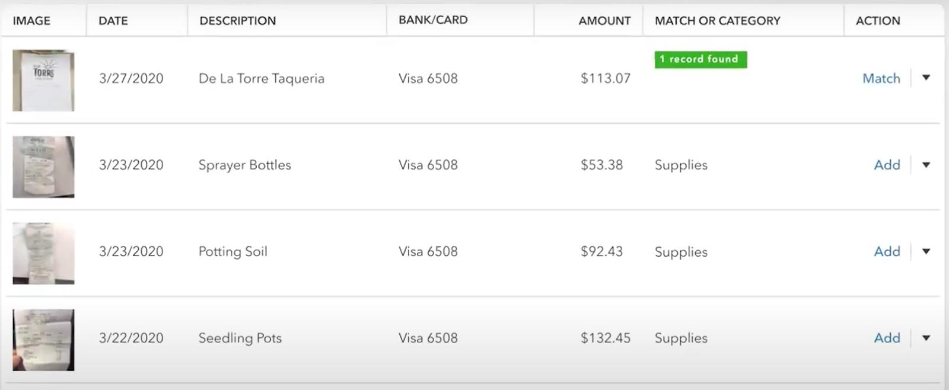
Task: Sort by the DESCRIPTION column header
Action: (237, 21)
